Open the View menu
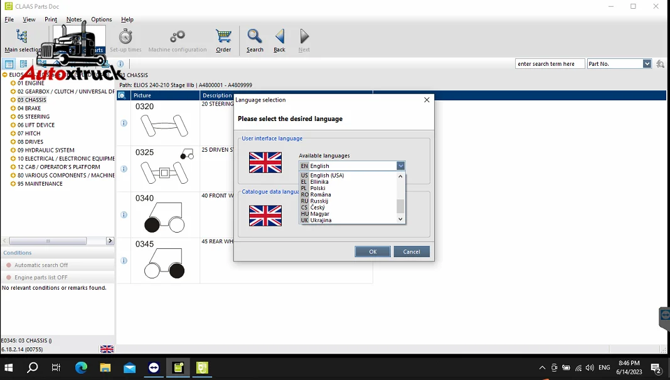The image size is (670, 380). [x=29, y=19]
